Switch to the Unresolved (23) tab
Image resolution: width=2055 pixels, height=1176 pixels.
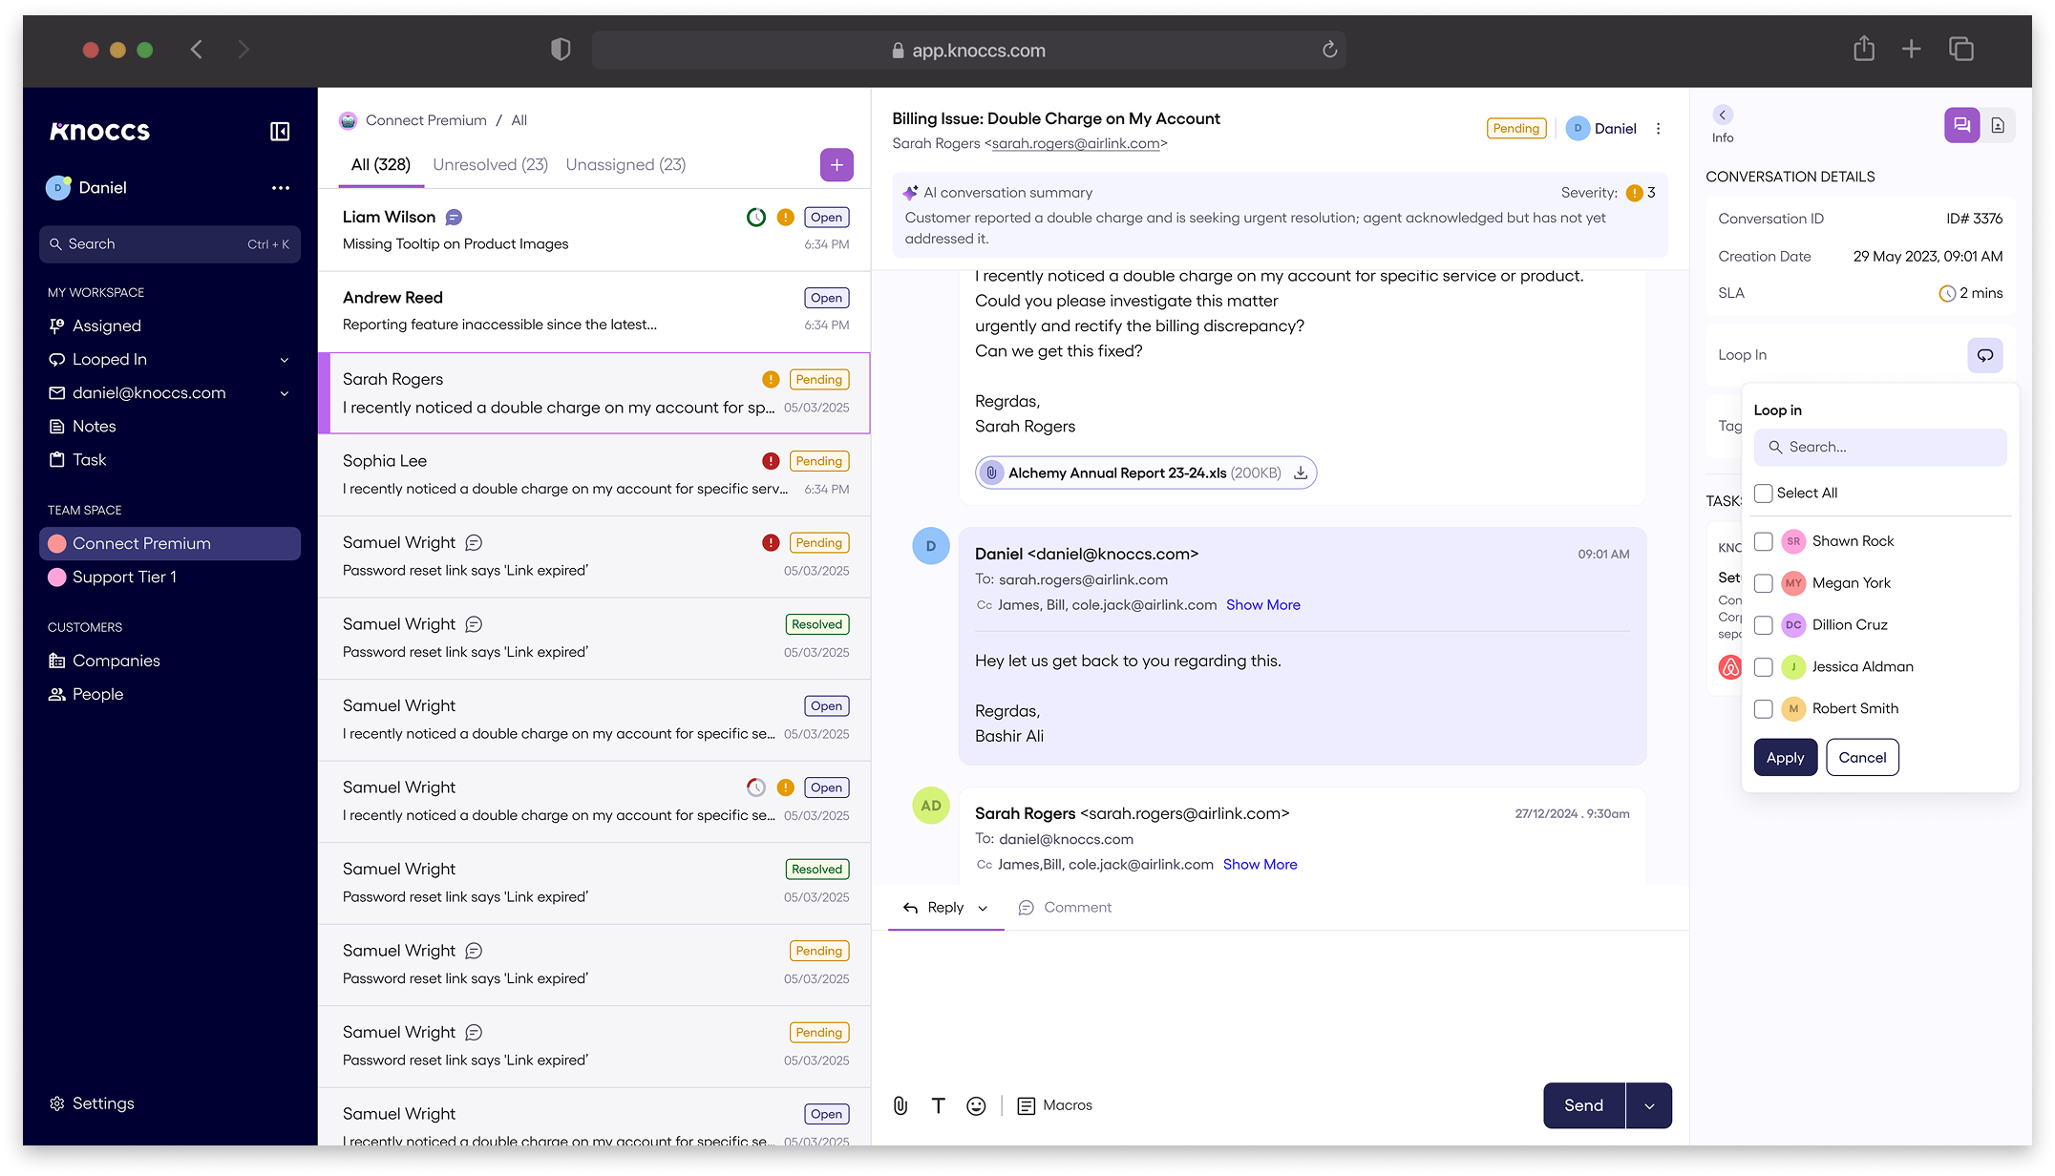pos(490,165)
